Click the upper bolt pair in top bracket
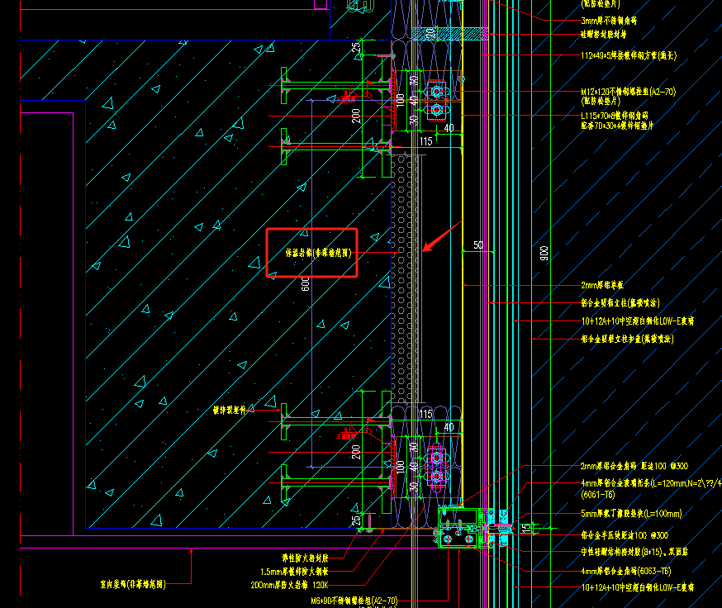722x608 pixels. click(435, 92)
